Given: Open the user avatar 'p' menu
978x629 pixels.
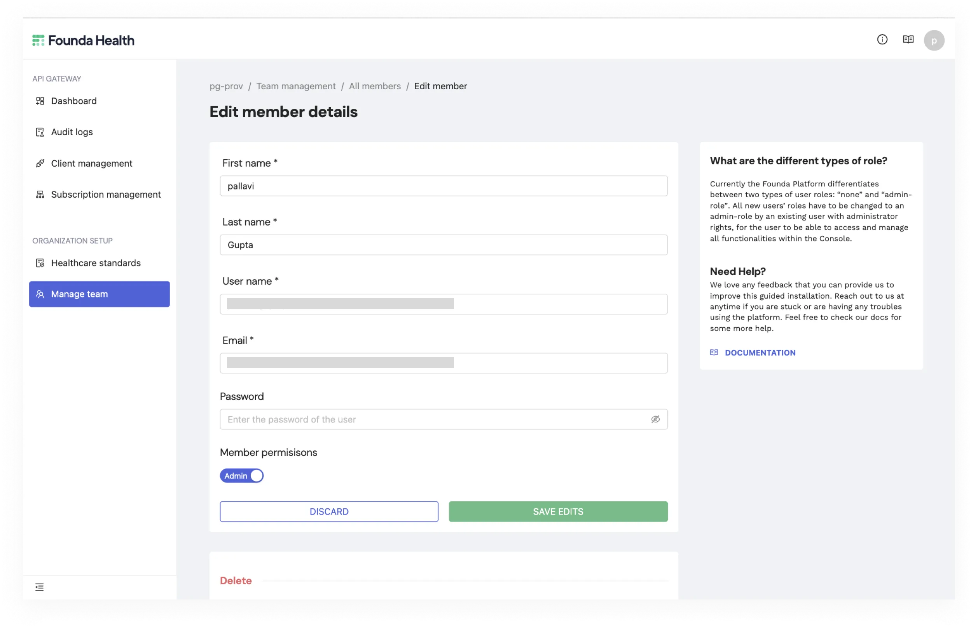Looking at the screenshot, I should click(x=934, y=40).
